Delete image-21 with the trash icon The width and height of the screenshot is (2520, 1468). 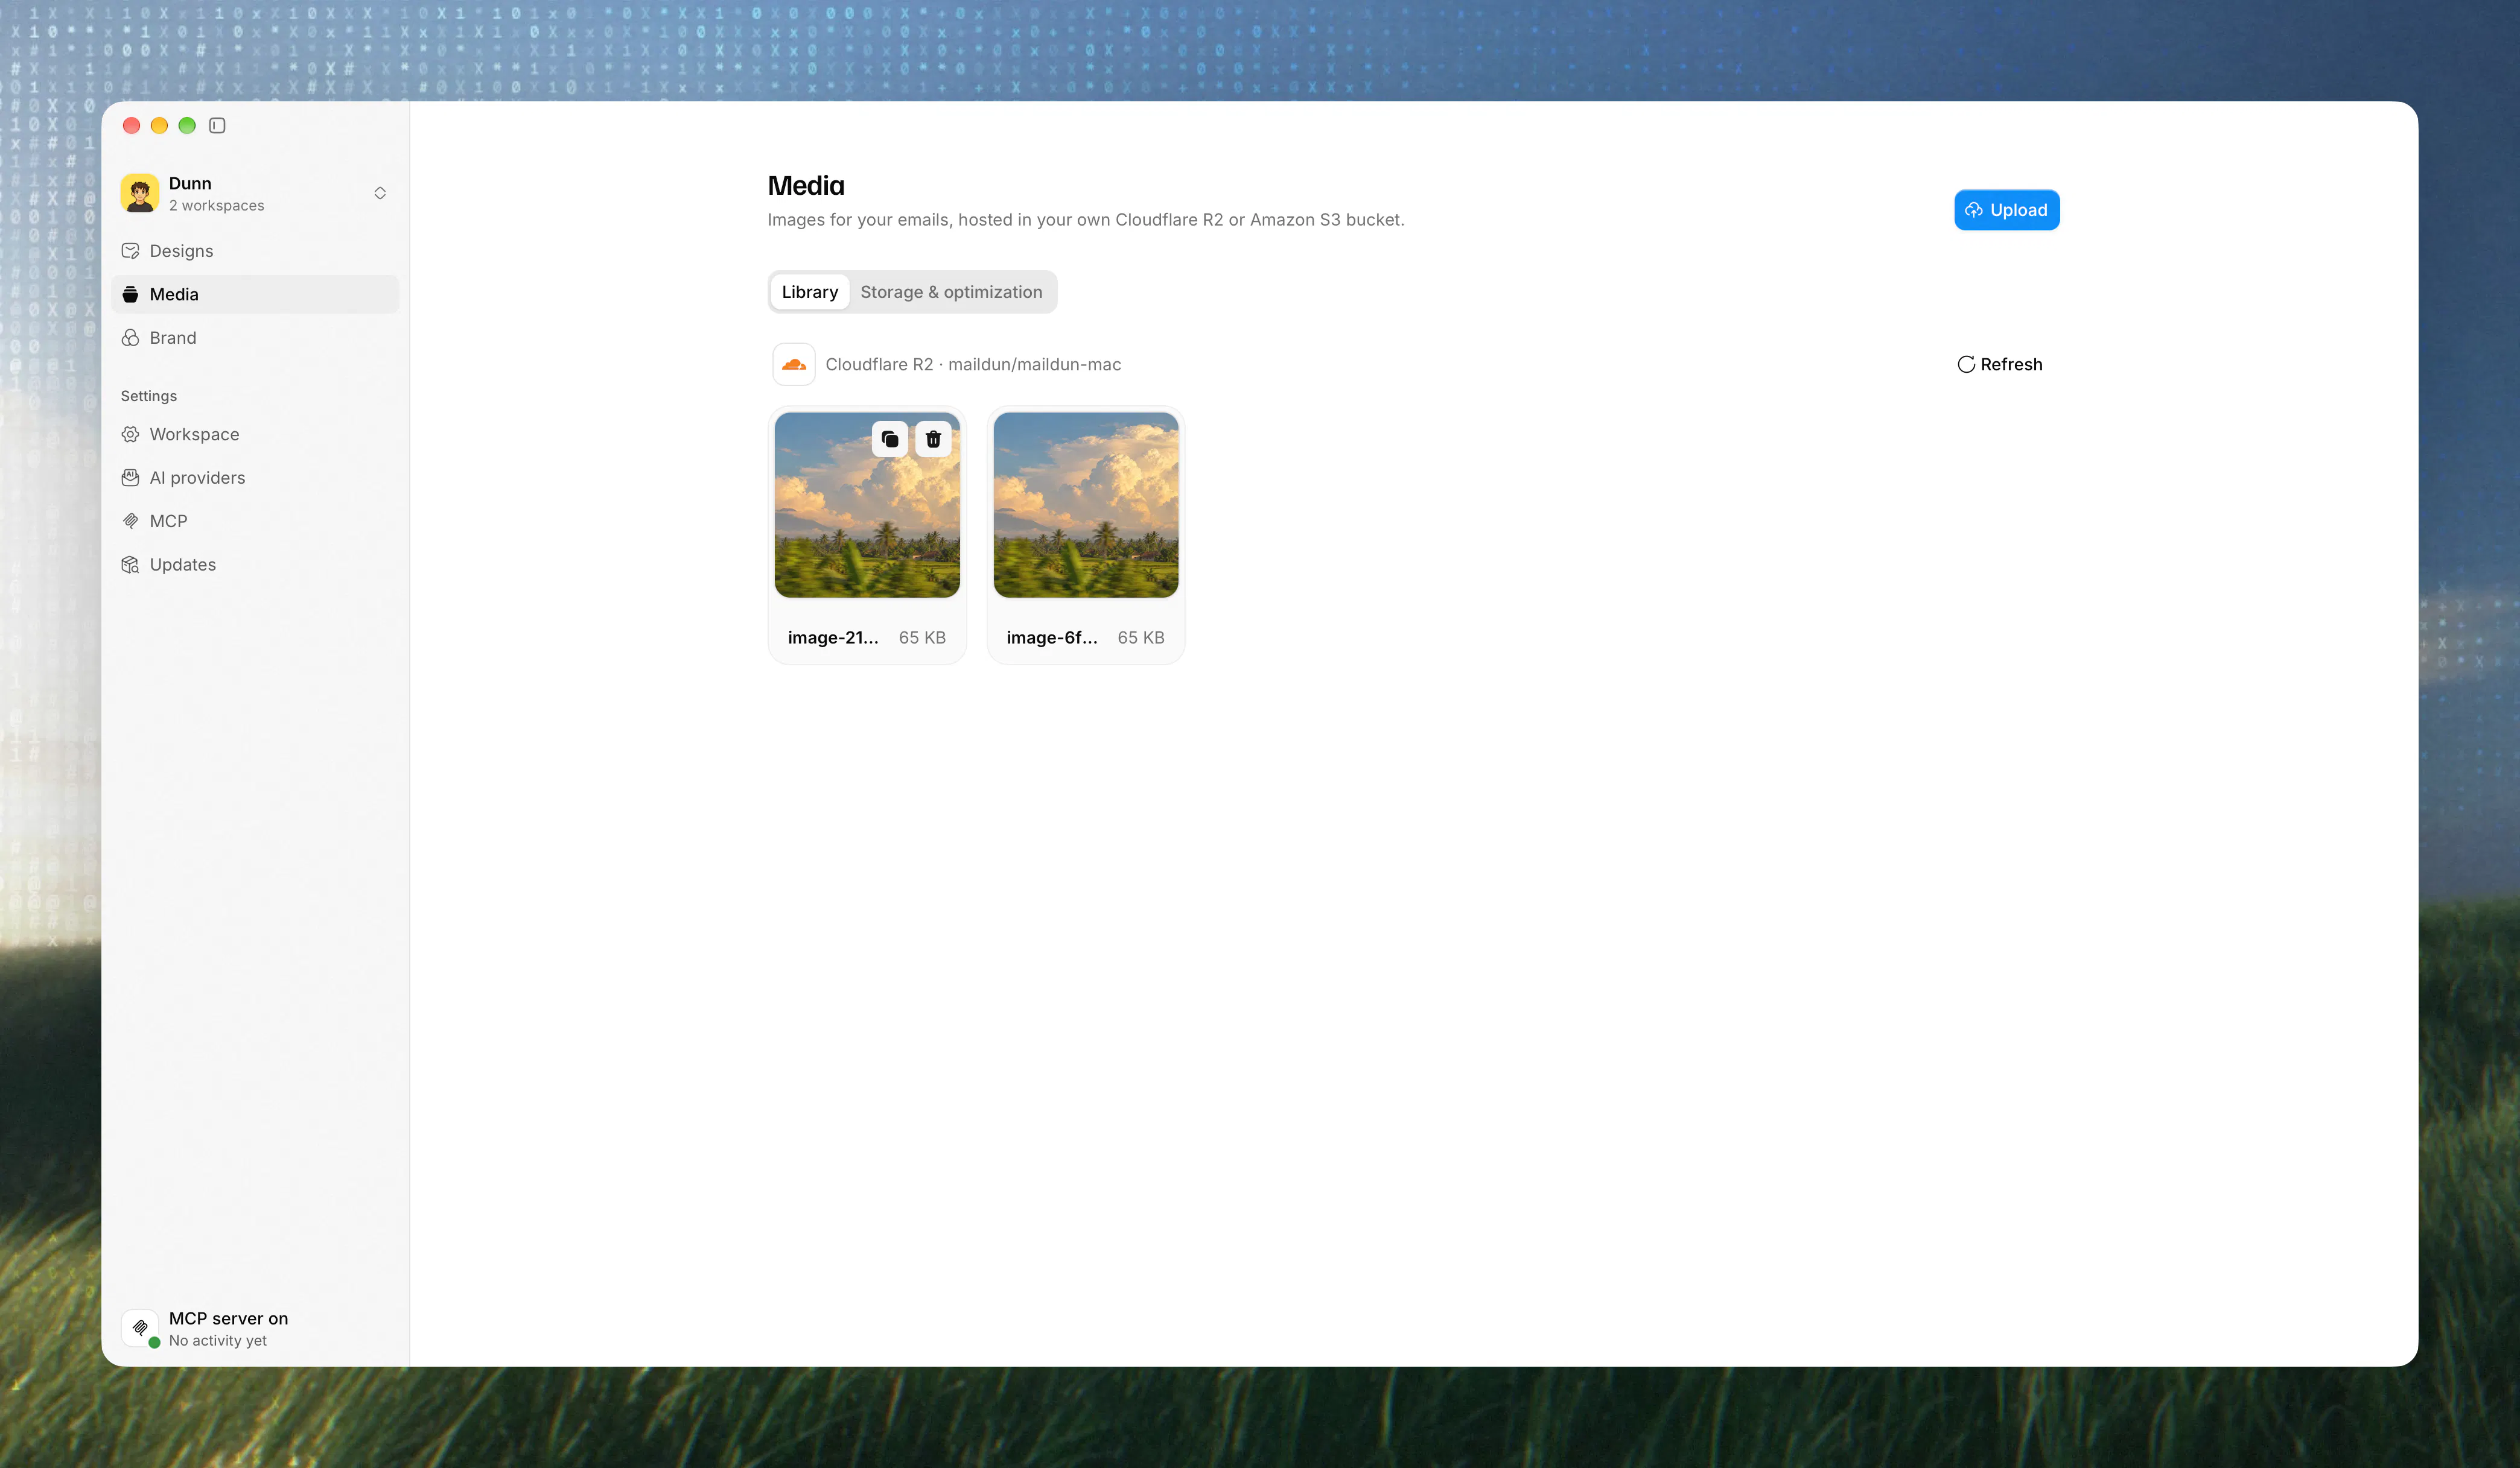(933, 440)
